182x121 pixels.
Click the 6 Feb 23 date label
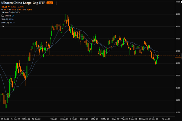click(x=73, y=119)
